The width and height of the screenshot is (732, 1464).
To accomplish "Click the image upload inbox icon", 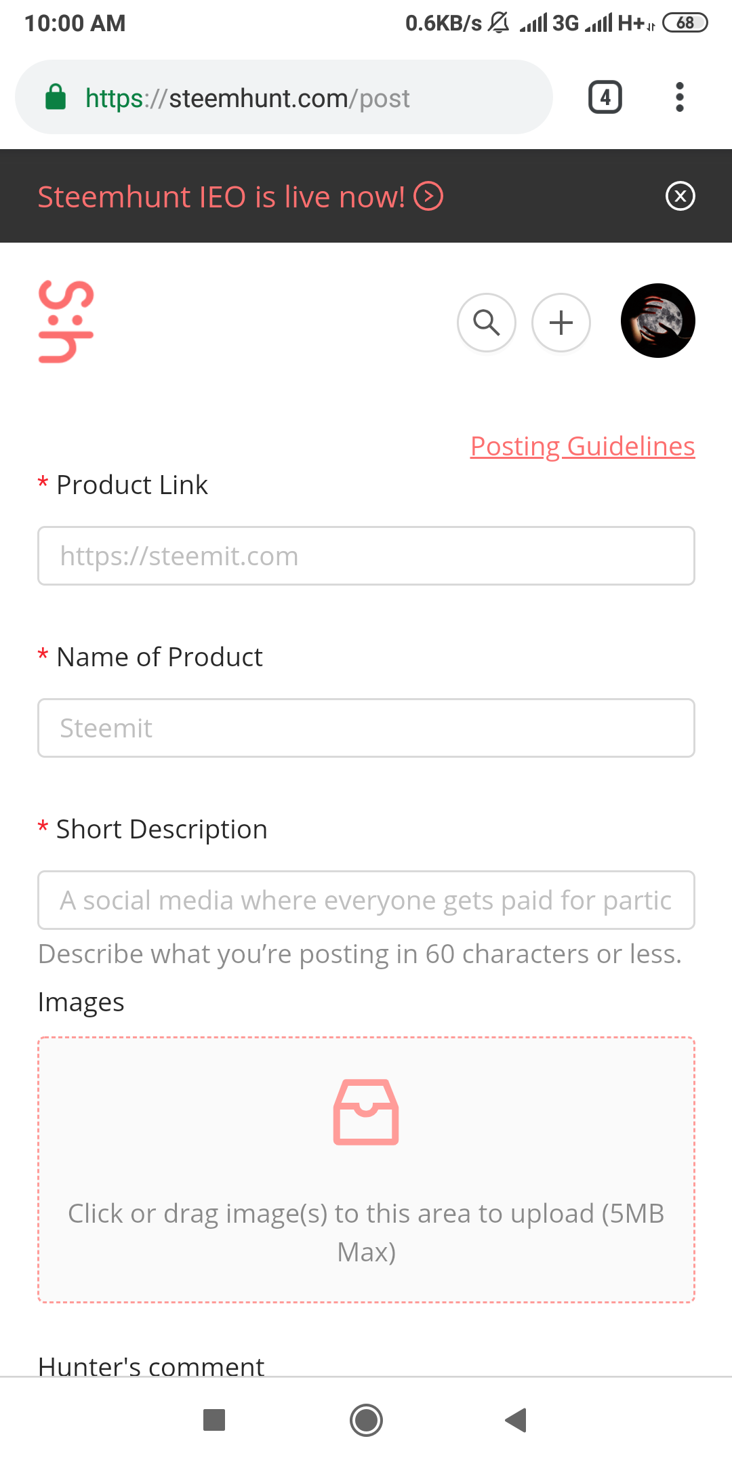I will tap(366, 1112).
